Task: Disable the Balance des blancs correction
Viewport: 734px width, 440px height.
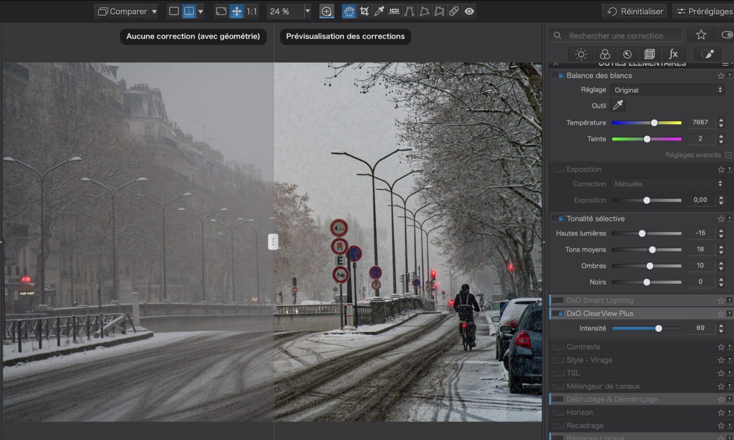Action: tap(560, 76)
